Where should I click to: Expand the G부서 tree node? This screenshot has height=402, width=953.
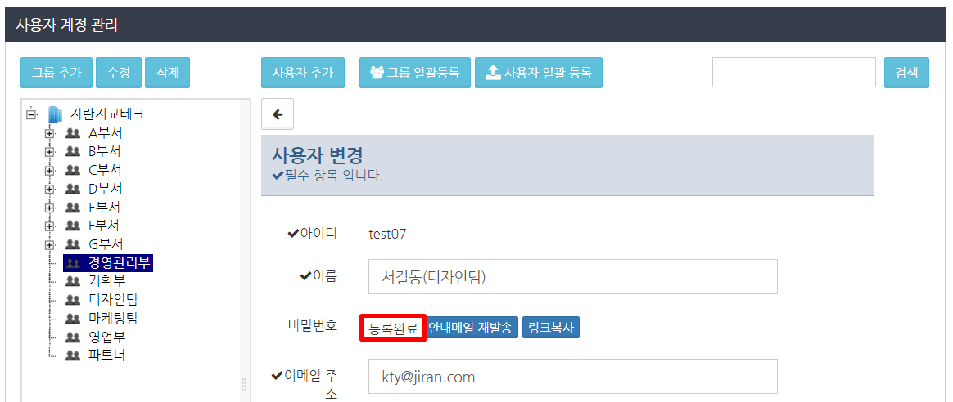pyautogui.click(x=51, y=244)
